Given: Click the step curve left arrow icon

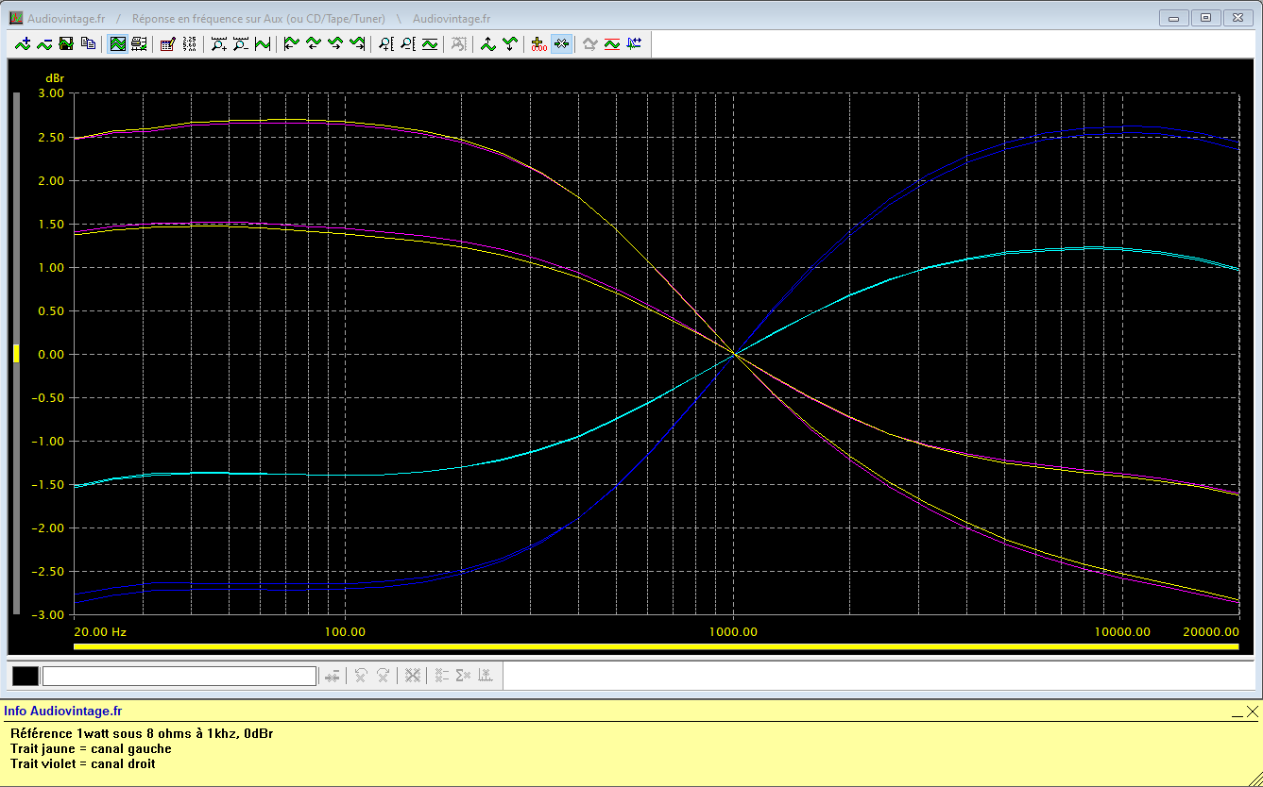Looking at the screenshot, I should [x=314, y=43].
